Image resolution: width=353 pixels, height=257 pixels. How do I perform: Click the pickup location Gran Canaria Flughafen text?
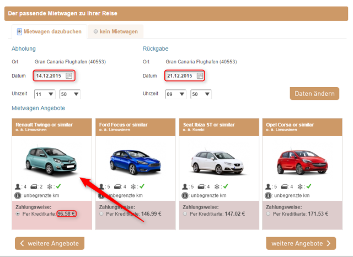click(x=70, y=62)
